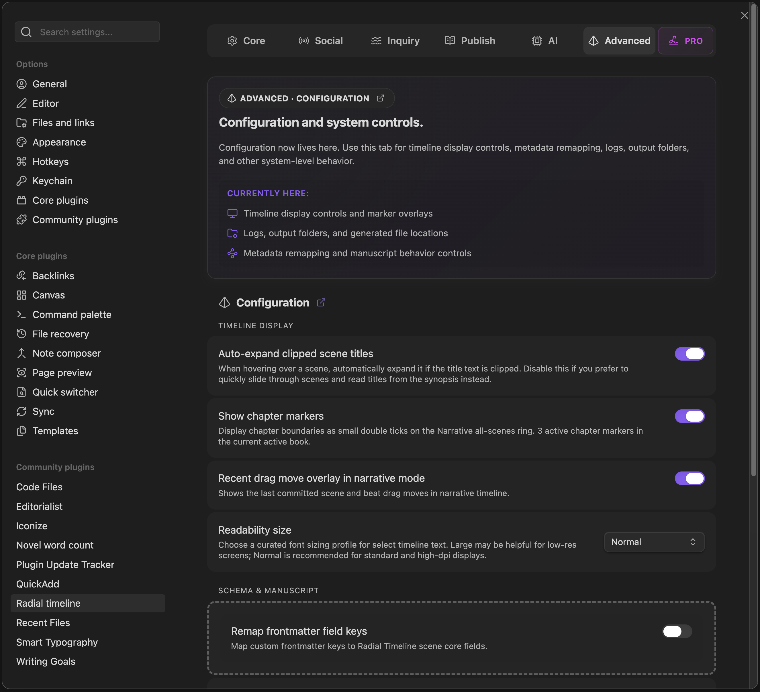Disable Auto-expand clipped scene titles toggle

690,354
